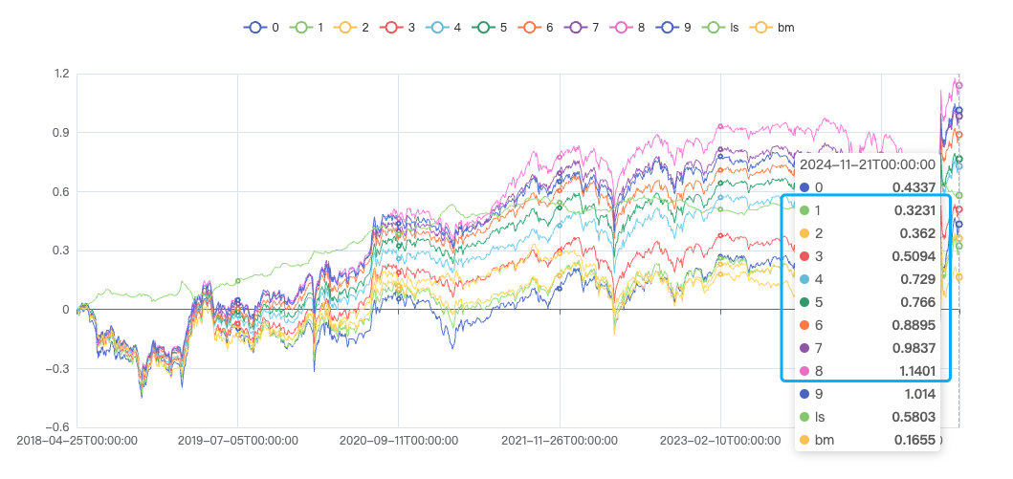The image size is (1013, 479).
Task: Click the 0.1655 bm value in tooltip
Action: pos(913,440)
